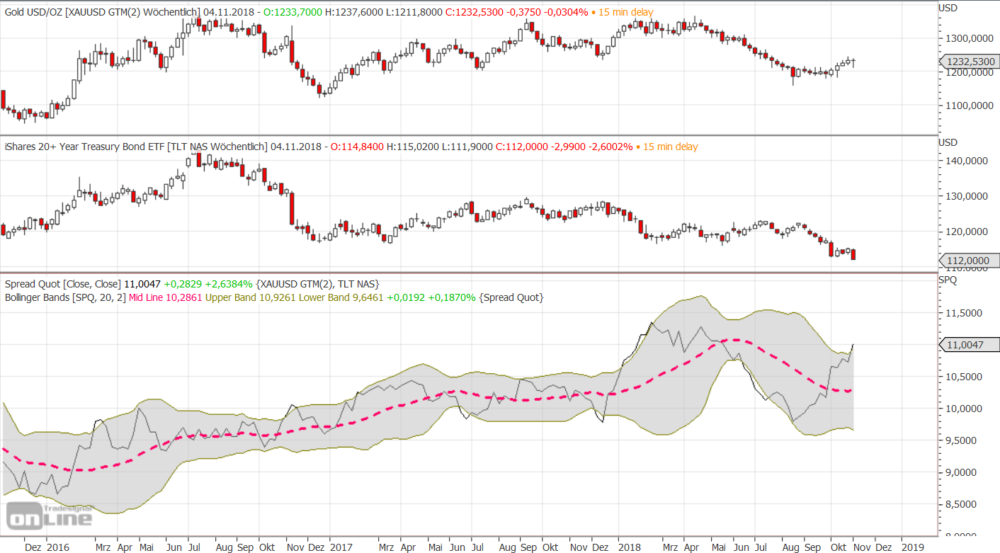Click the Gold USD/OZ chart title
The height and width of the screenshot is (553, 1000).
pos(103,12)
